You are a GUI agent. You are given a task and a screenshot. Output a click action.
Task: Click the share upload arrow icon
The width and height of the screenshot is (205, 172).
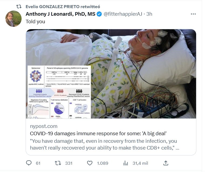(166, 163)
